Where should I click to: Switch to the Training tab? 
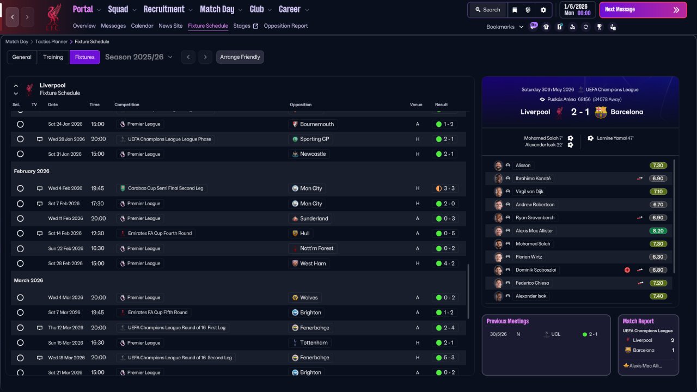click(x=53, y=57)
